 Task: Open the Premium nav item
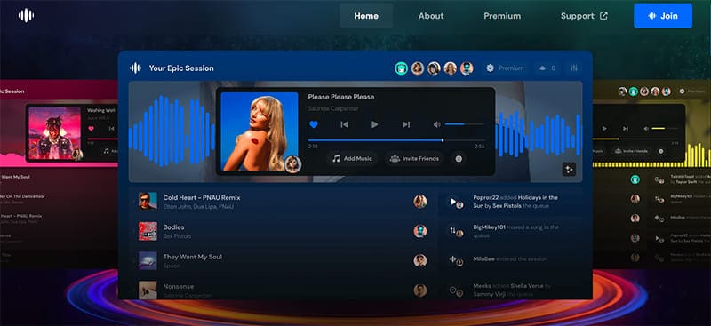[502, 16]
